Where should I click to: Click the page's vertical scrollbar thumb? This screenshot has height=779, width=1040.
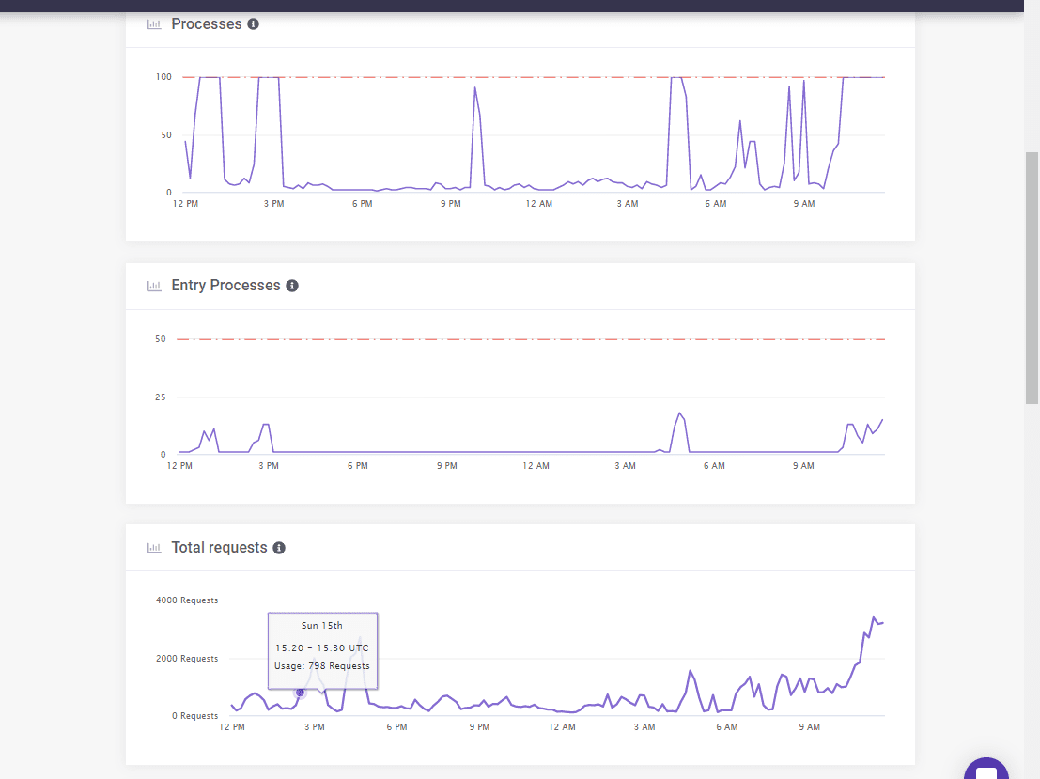1032,276
